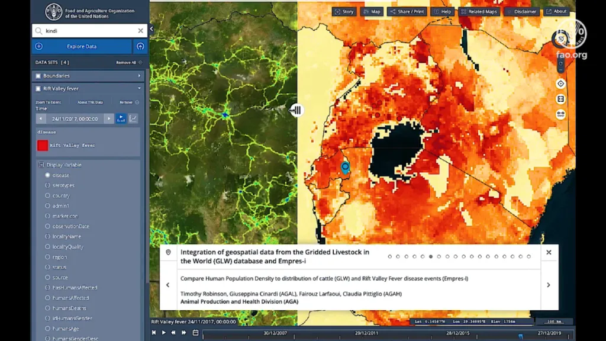
Task: Open the Help menu
Action: pos(443,12)
